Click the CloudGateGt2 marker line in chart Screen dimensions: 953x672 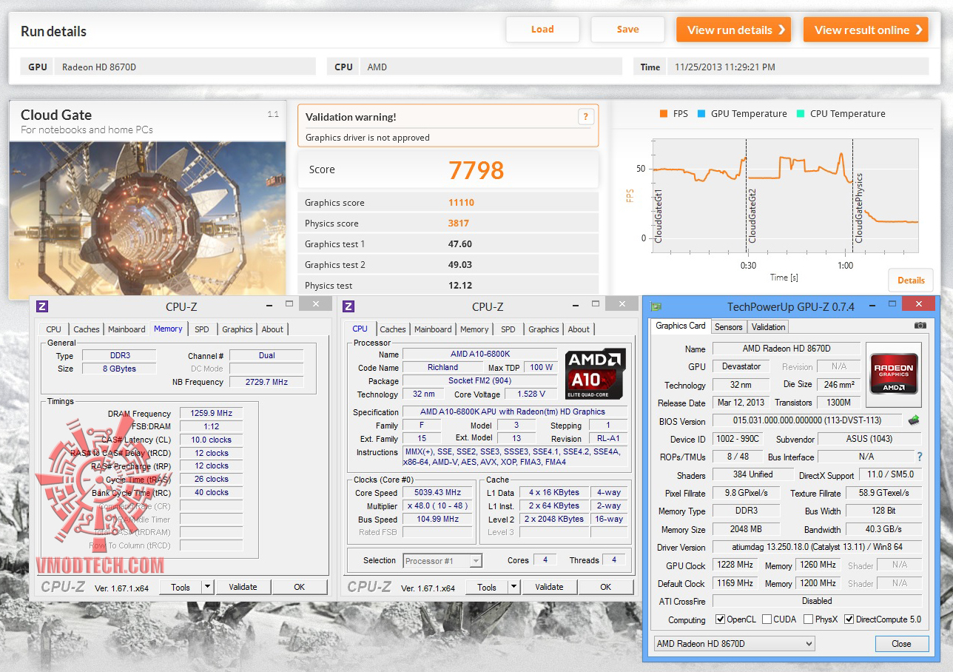(747, 196)
